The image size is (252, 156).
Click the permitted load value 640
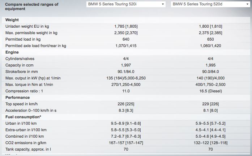pyautogui.click(x=126, y=39)
